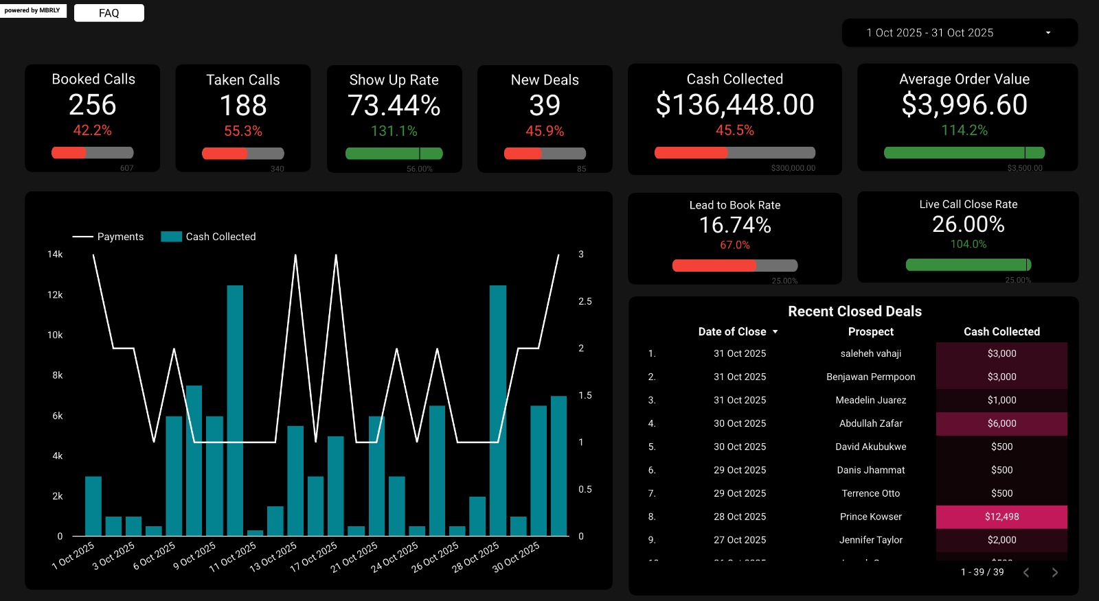Click the 14k left axis label

[x=55, y=255]
